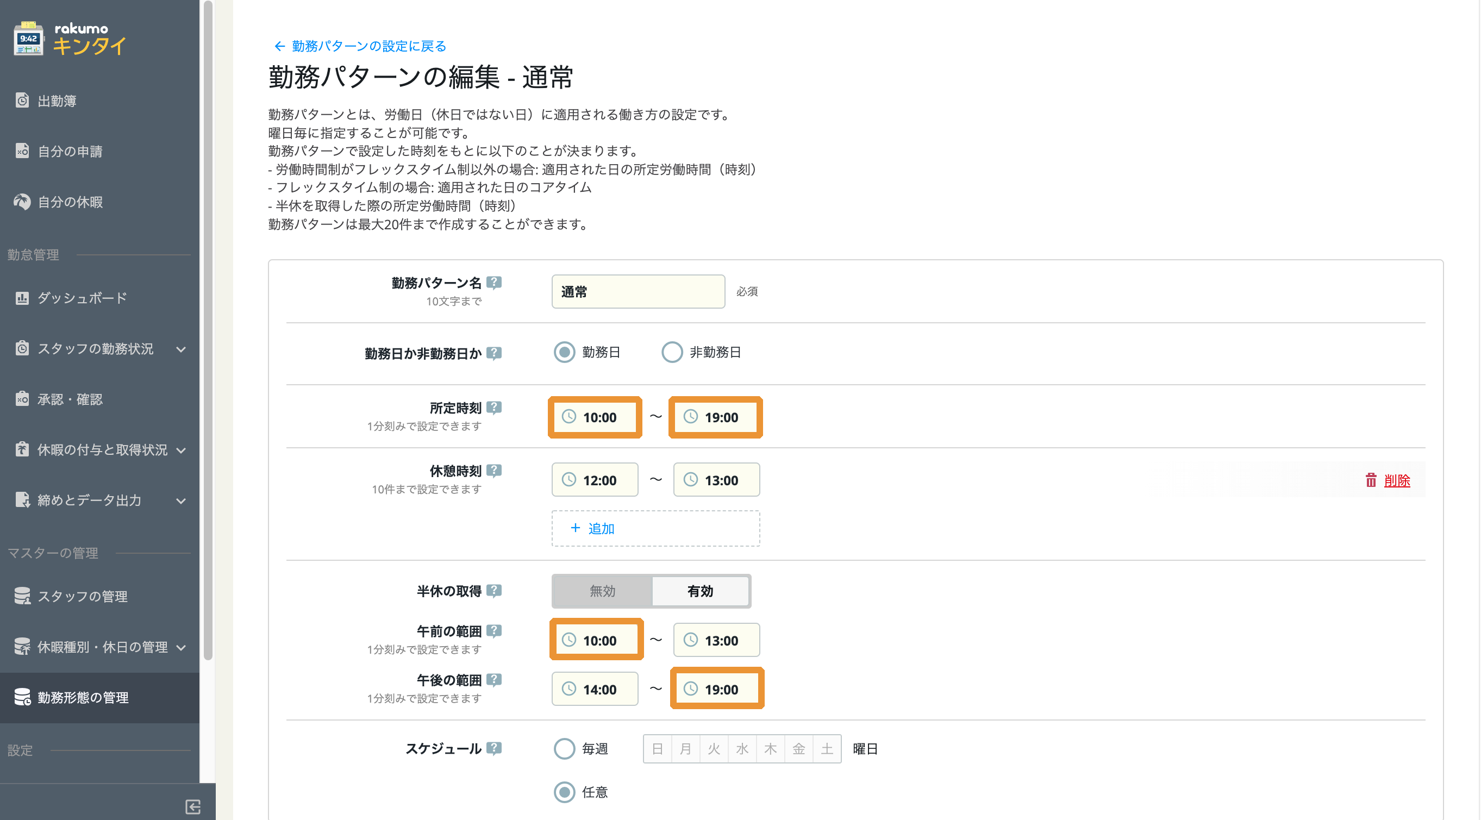Click ＋追加 to add break time

(655, 528)
